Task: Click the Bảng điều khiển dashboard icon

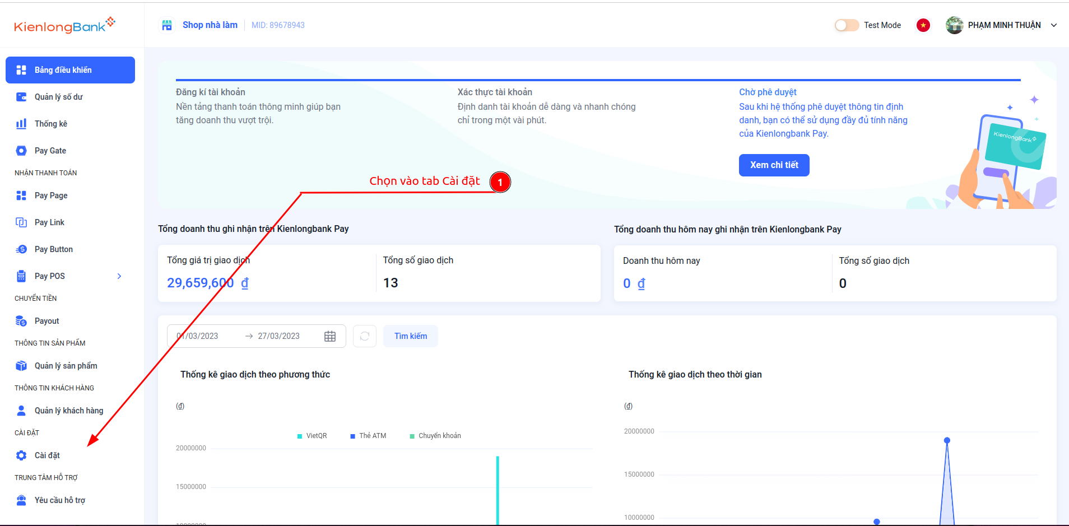Action: [x=21, y=70]
